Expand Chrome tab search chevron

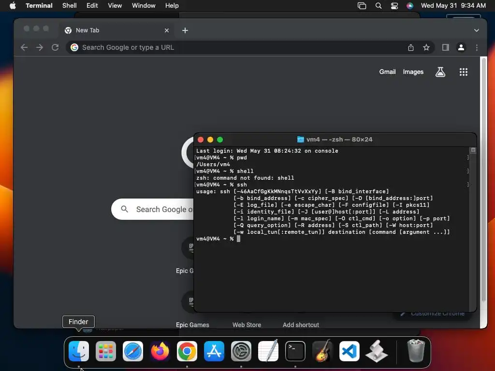click(x=476, y=30)
